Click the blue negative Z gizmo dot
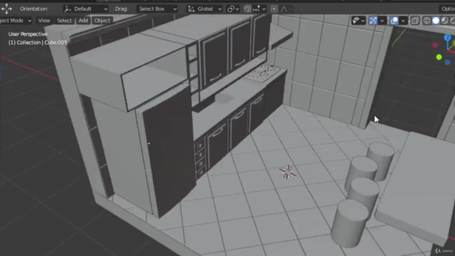Image resolution: width=455 pixels, height=256 pixels. (447, 62)
